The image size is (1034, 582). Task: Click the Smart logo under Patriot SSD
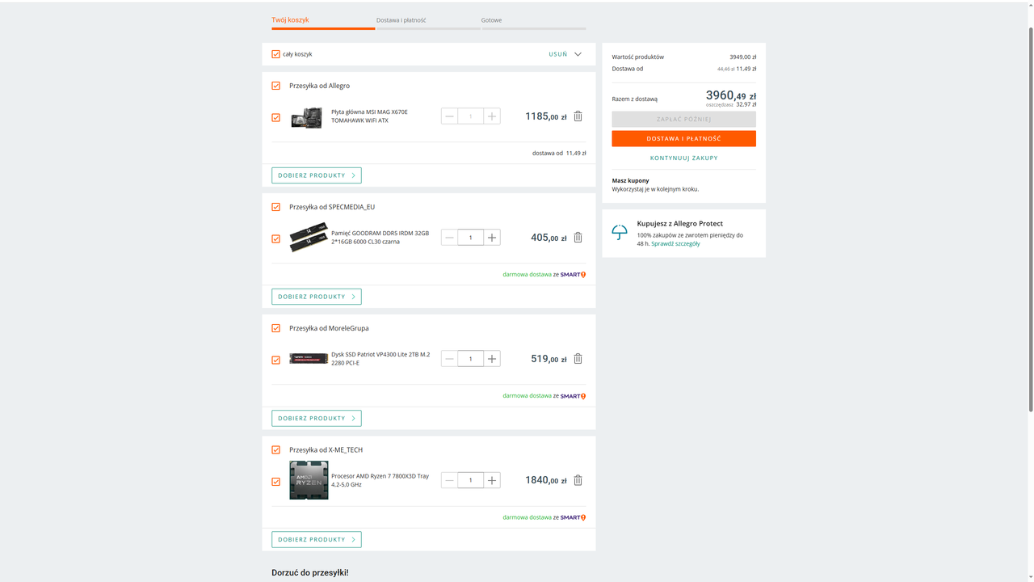pos(573,396)
